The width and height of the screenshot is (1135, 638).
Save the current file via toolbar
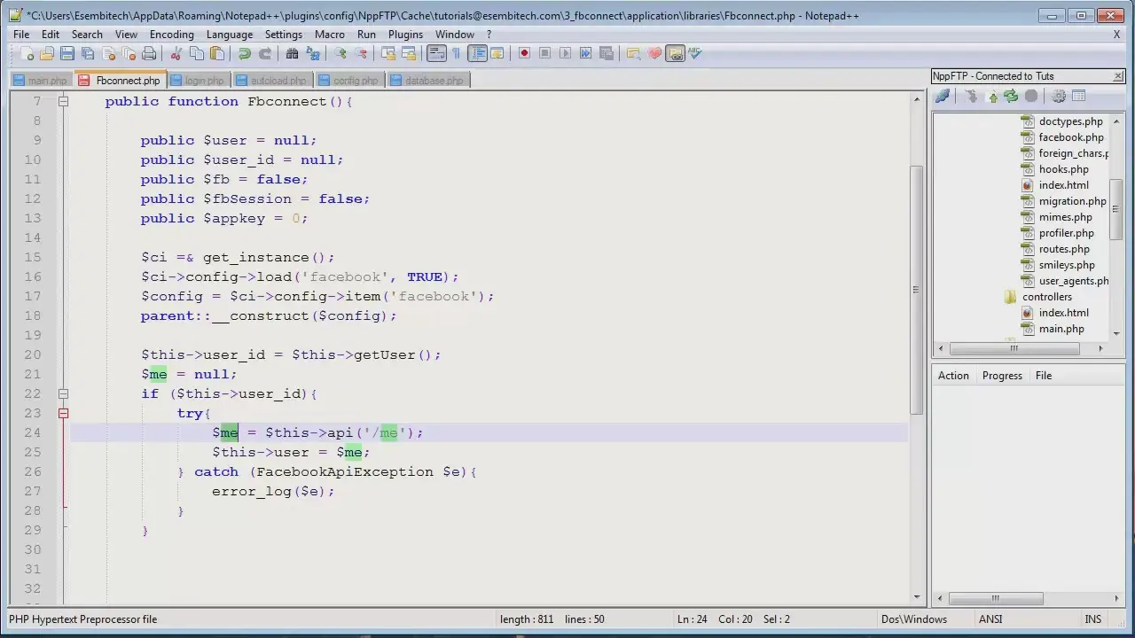[x=67, y=54]
